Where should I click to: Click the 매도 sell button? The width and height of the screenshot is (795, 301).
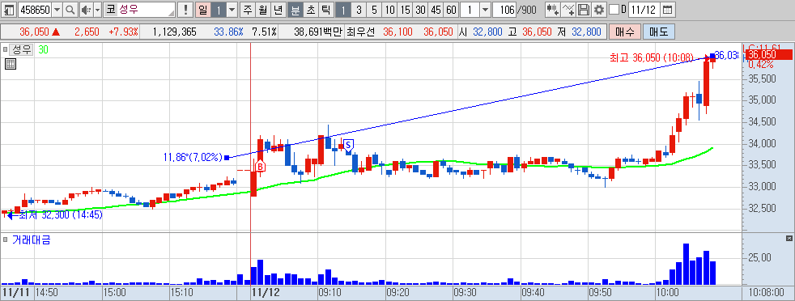(659, 32)
